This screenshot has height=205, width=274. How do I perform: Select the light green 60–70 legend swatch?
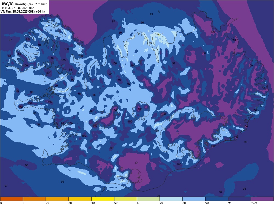coord(148,199)
